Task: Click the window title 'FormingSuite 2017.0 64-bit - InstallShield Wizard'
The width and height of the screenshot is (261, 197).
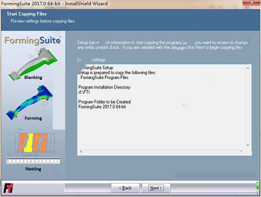Action: [x=54, y=3]
